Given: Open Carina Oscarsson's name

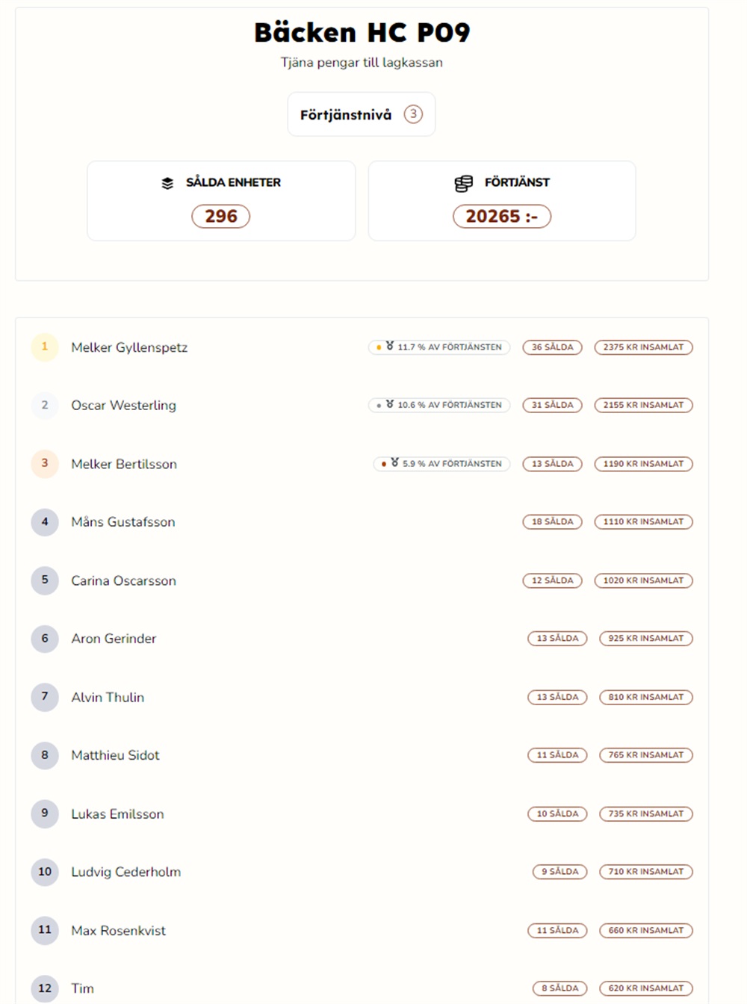Looking at the screenshot, I should 124,580.
